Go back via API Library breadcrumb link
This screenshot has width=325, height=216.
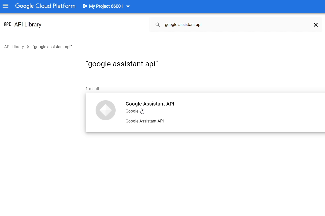click(x=14, y=47)
